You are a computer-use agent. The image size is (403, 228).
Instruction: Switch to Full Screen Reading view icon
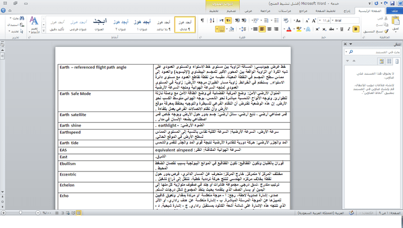coord(74,213)
